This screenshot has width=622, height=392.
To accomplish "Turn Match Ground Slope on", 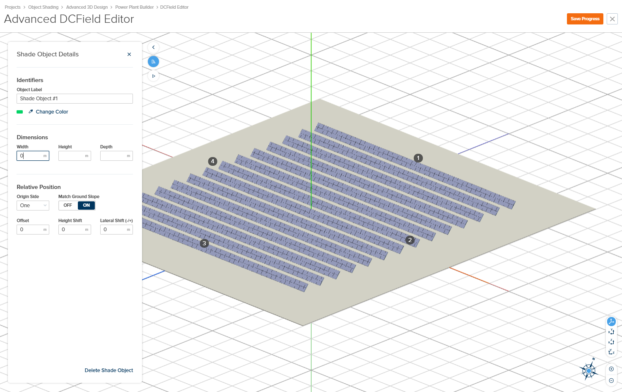I will 86,206.
